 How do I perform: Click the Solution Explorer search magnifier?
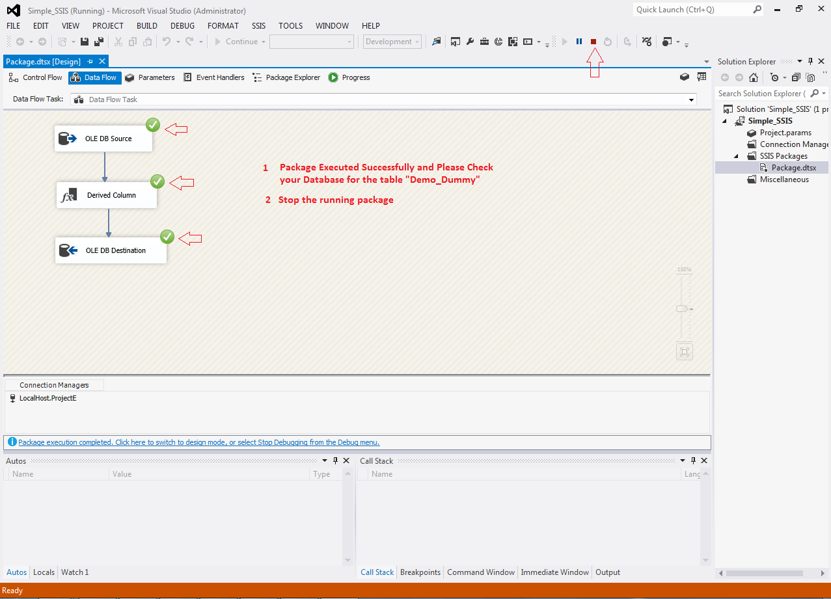click(x=815, y=94)
